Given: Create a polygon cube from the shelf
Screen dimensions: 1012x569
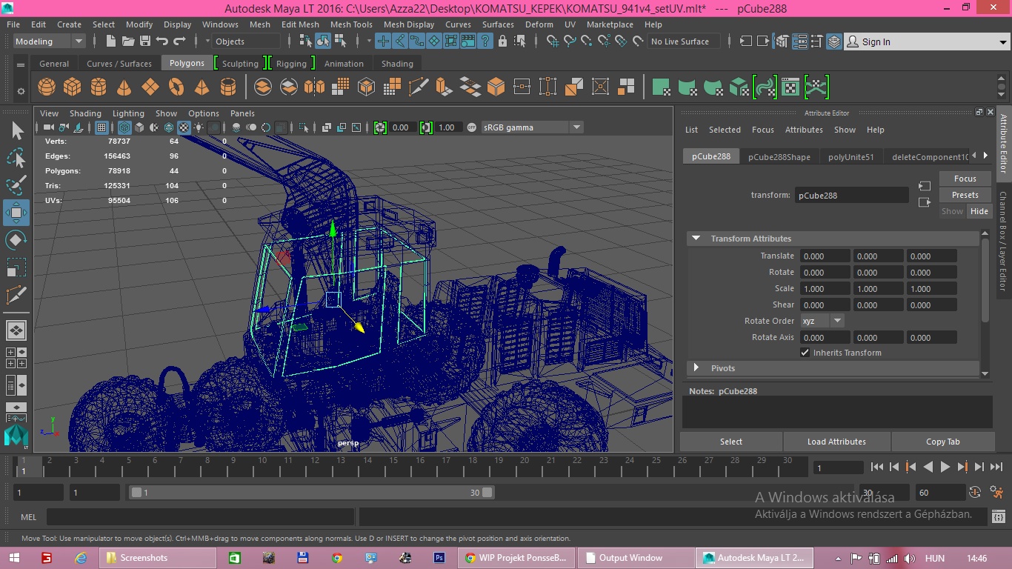Looking at the screenshot, I should [x=73, y=87].
